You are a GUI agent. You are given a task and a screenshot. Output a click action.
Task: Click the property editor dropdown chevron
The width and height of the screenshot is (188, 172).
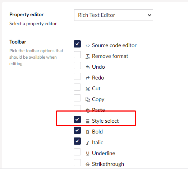coord(150,15)
